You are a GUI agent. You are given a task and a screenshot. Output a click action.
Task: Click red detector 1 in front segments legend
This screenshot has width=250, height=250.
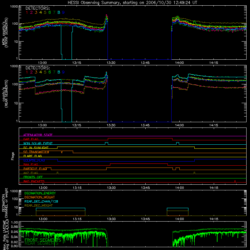point(27,12)
